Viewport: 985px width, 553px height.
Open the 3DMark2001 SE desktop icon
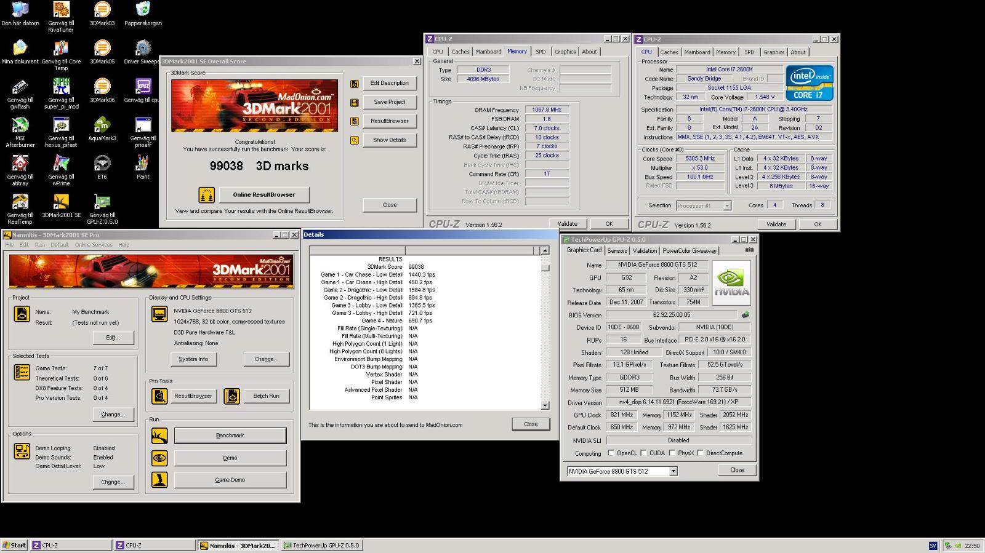[61, 206]
